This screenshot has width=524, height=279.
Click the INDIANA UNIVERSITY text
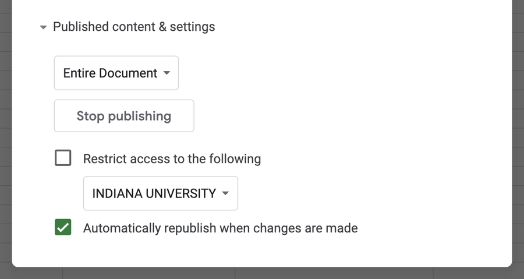click(154, 193)
